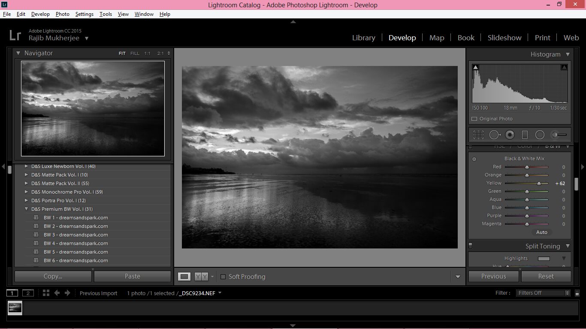Click the Copy... button
This screenshot has height=329, width=586.
[53, 276]
